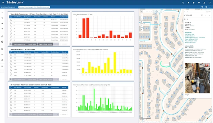Click the tallest yellow bar in watch list chart

click(x=115, y=63)
